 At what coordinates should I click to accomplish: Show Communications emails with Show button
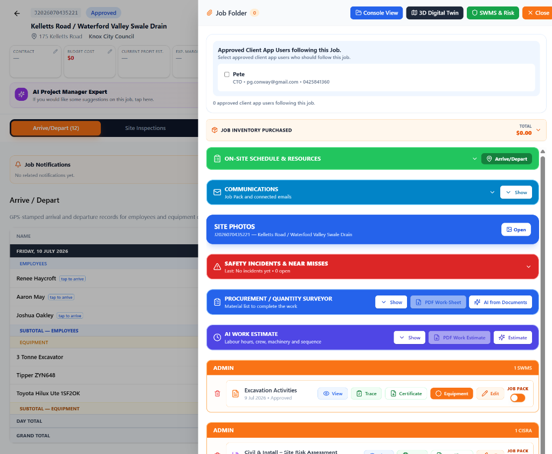(x=516, y=192)
